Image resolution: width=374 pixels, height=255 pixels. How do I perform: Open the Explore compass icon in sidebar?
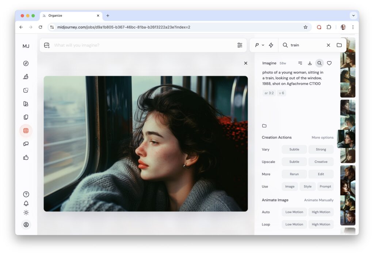pyautogui.click(x=26, y=63)
